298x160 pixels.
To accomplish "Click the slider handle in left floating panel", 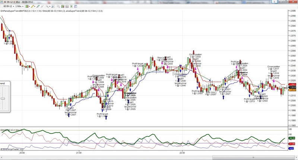I will click(x=3, y=99).
